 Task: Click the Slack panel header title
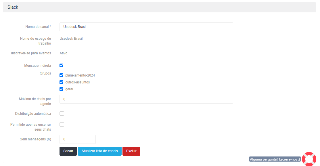tap(13, 7)
